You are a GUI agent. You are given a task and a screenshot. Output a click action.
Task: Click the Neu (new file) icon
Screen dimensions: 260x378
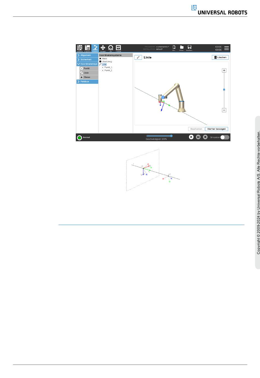tap(174, 48)
